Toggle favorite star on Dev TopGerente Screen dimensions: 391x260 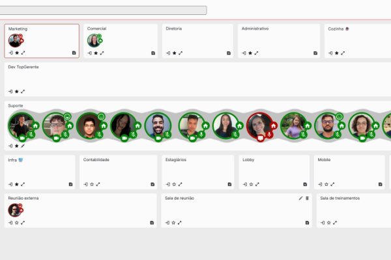[17, 92]
